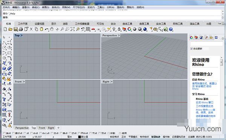226x140 pixels.
Task: Open the Top viewport title dropdown arrow
Action: pyautogui.click(x=21, y=35)
